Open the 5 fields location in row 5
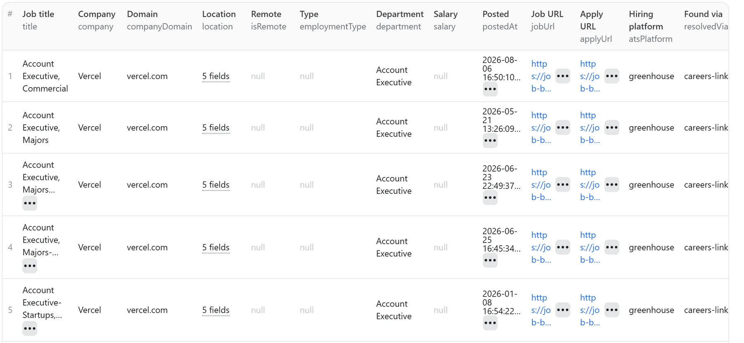The width and height of the screenshot is (744, 343). (x=216, y=310)
